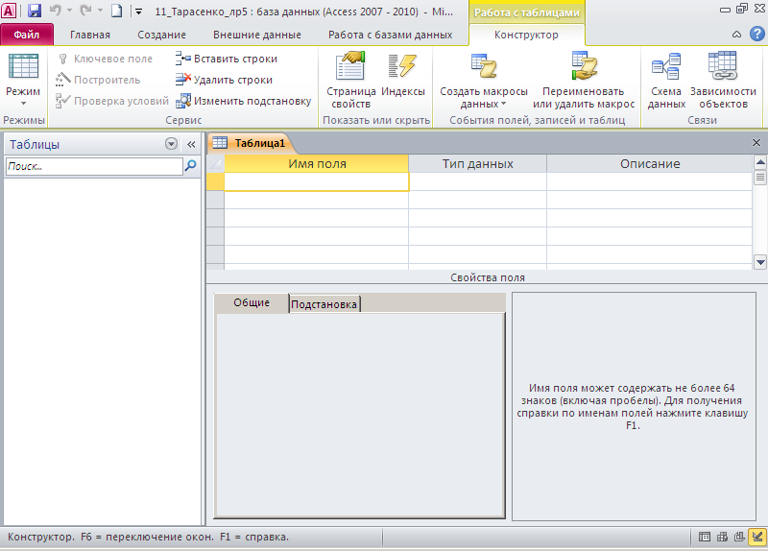The image size is (768, 551).
Task: Open the redo history dropdown arrow
Action: tap(100, 11)
